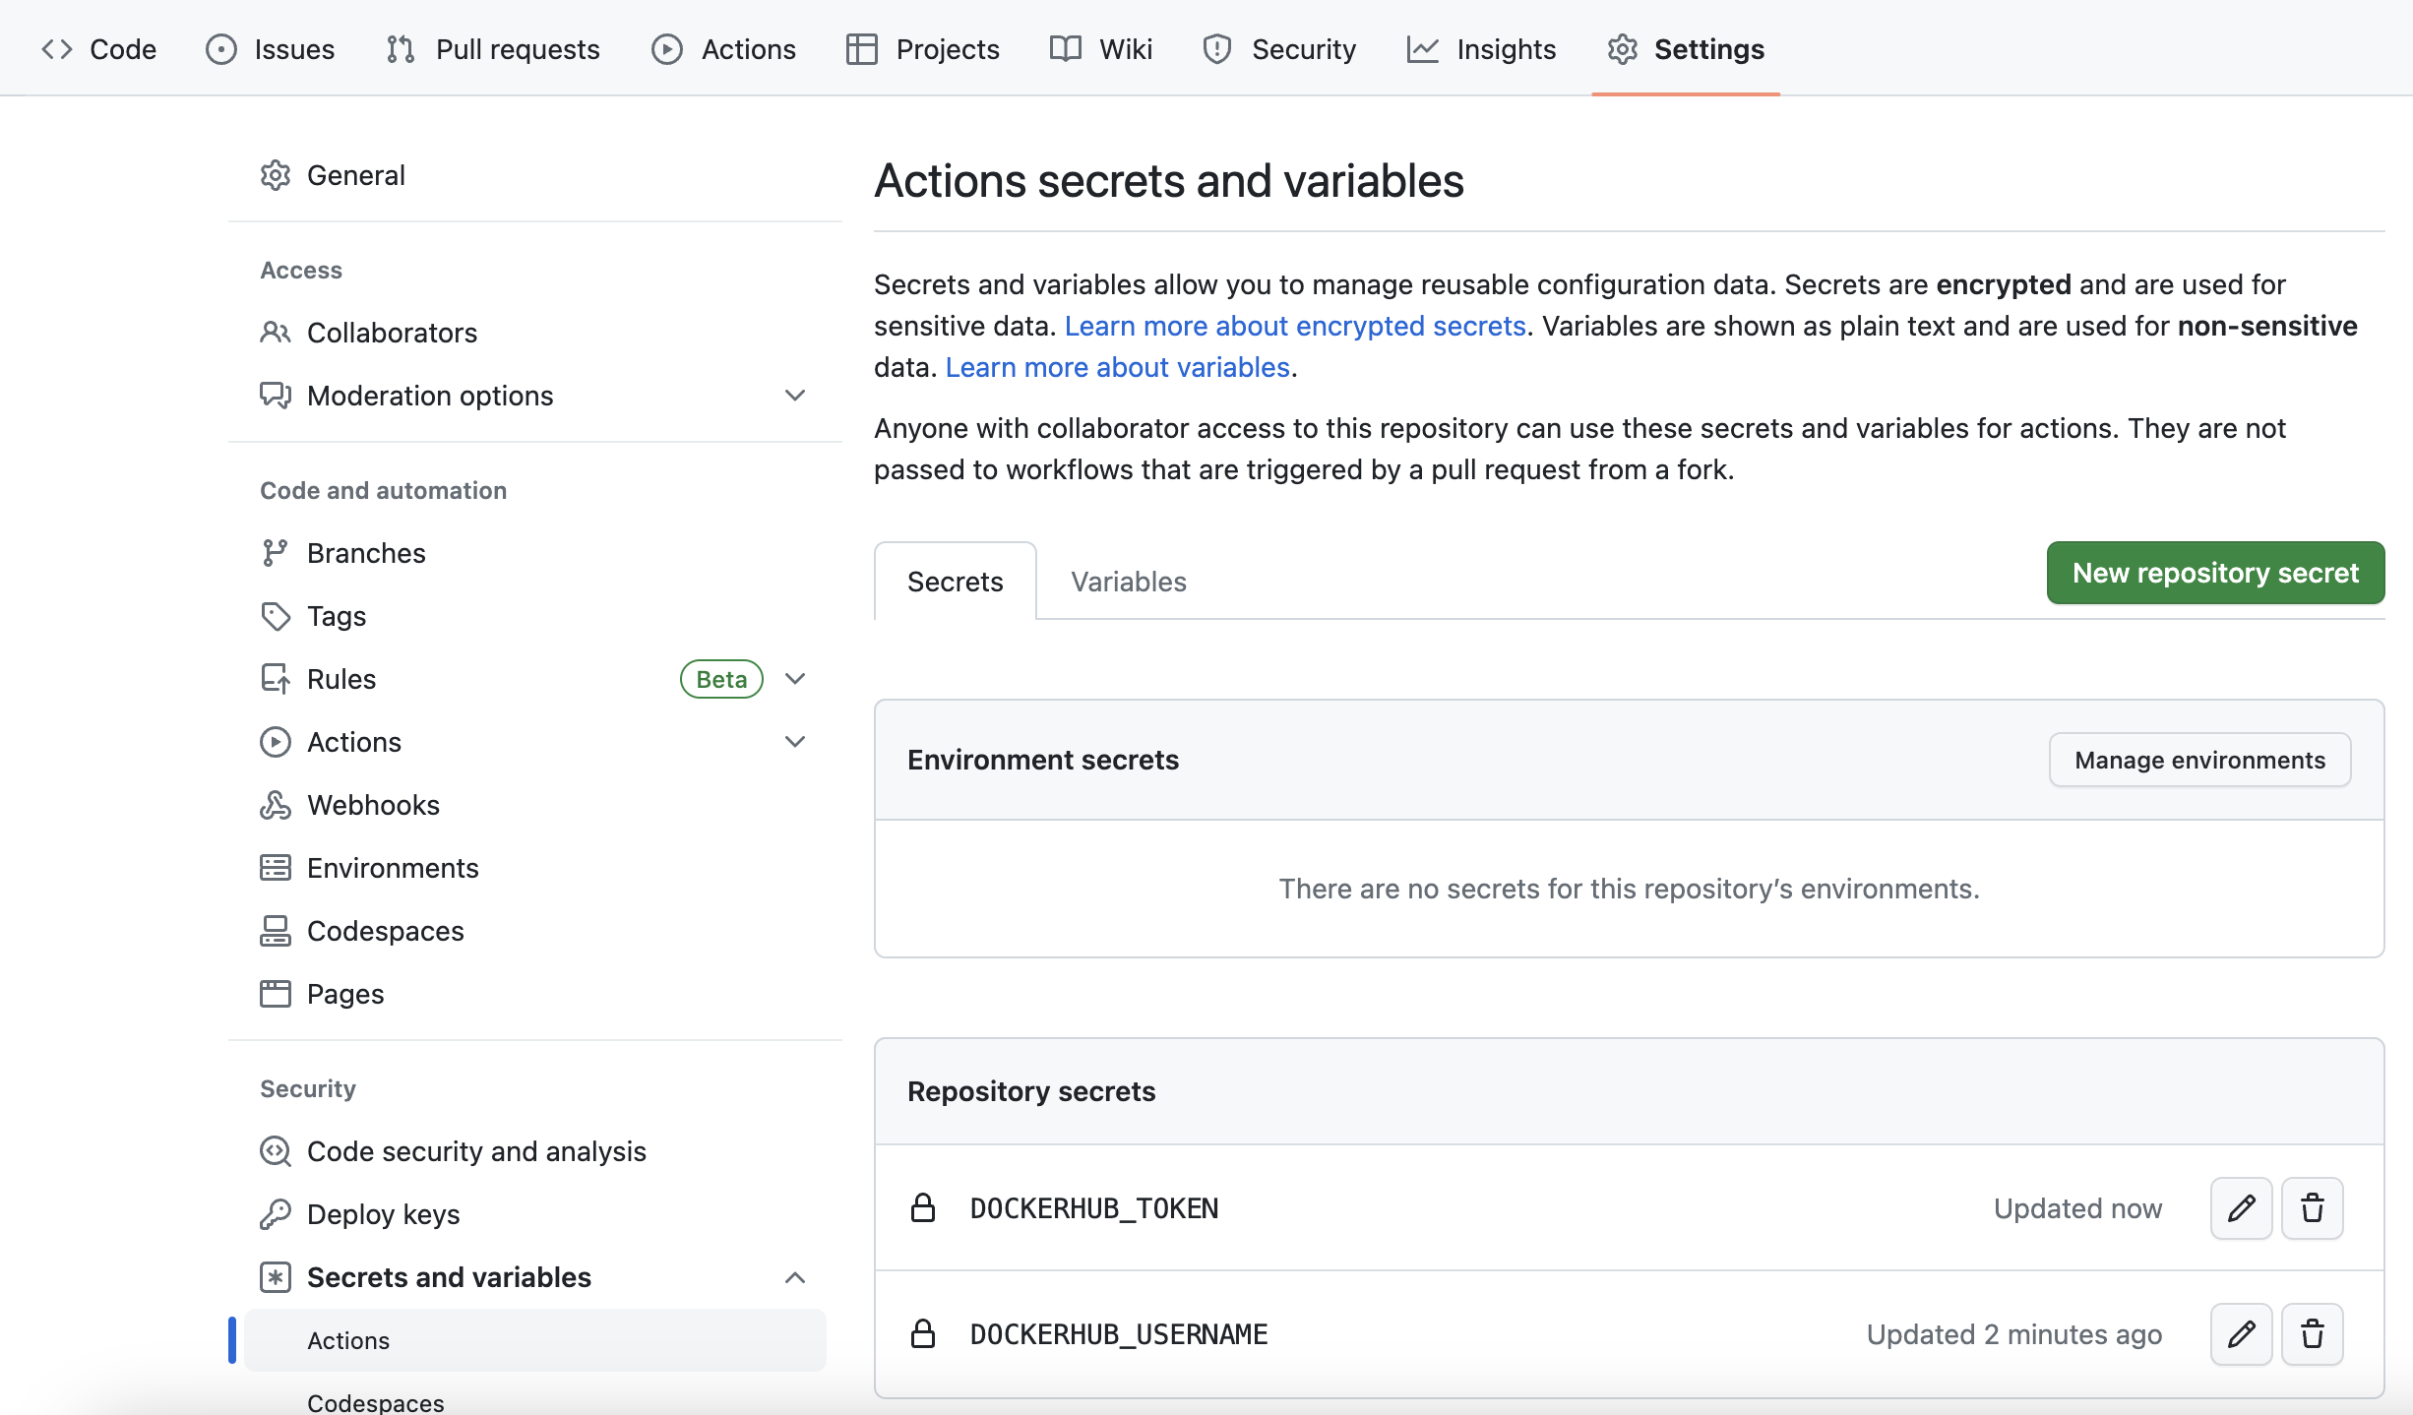This screenshot has height=1415, width=2413.
Task: Click the New repository secret button
Action: click(x=2214, y=572)
